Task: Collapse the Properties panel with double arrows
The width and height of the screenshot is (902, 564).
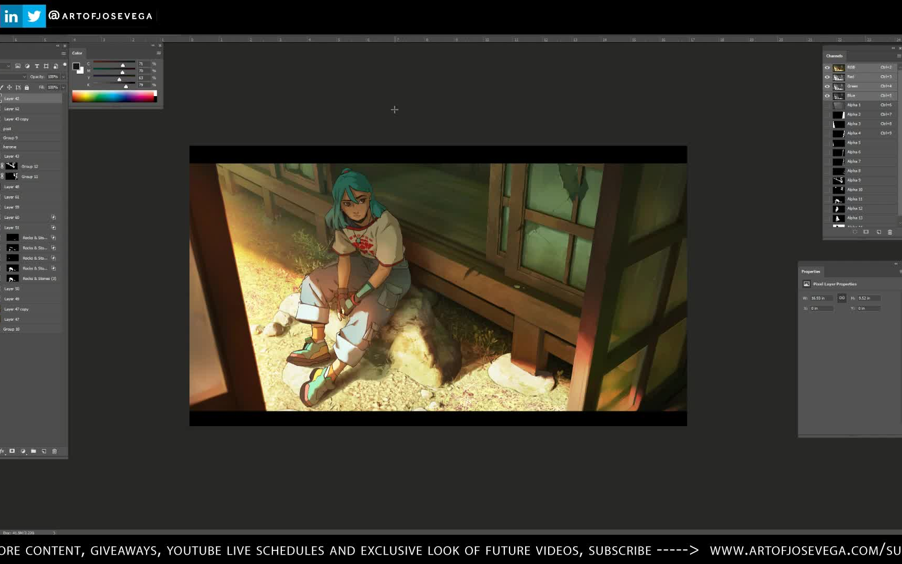Action: point(896,264)
